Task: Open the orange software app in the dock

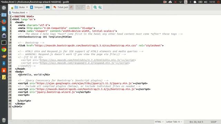Action: pyautogui.click(x=4, y=70)
